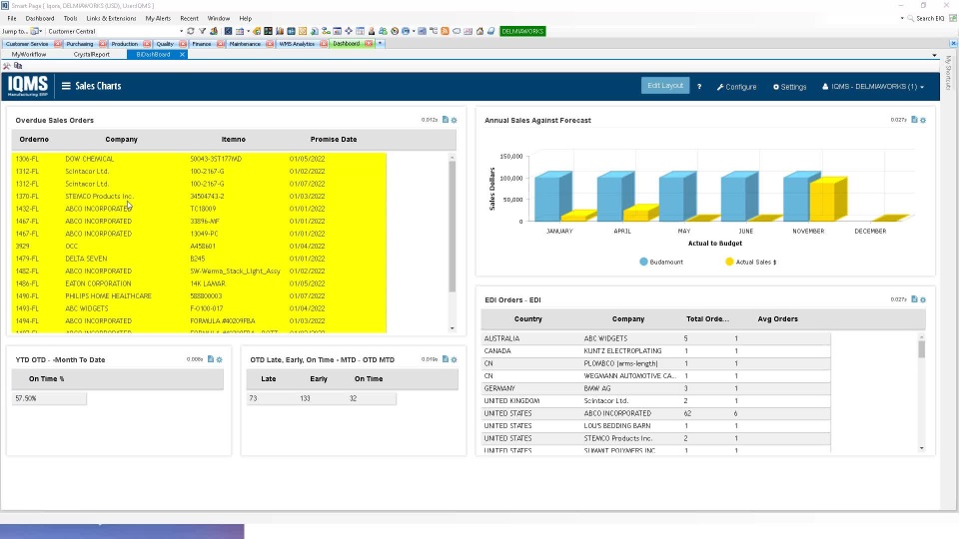Expand the IQMS - DELMIAWORKS (1) user menu

(x=873, y=87)
